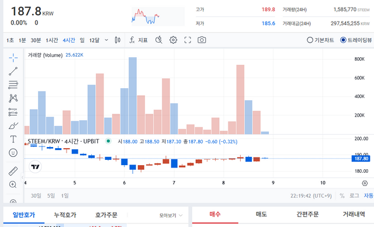The width and height of the screenshot is (374, 227).
Task: Open time axis settings target icon
Action: tap(365, 183)
